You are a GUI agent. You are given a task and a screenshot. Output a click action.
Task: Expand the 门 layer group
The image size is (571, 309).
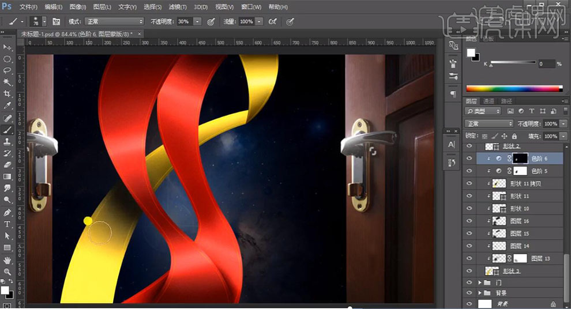pyautogui.click(x=480, y=282)
